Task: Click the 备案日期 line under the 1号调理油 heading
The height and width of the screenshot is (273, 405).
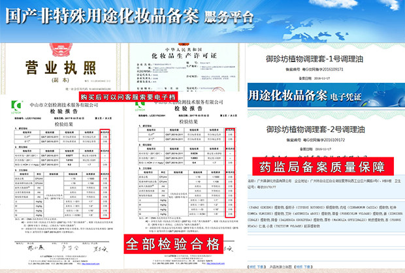Action: [x=314, y=78]
